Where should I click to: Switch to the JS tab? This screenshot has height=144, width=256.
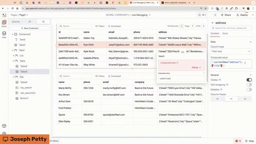pyautogui.click(x=29, y=22)
